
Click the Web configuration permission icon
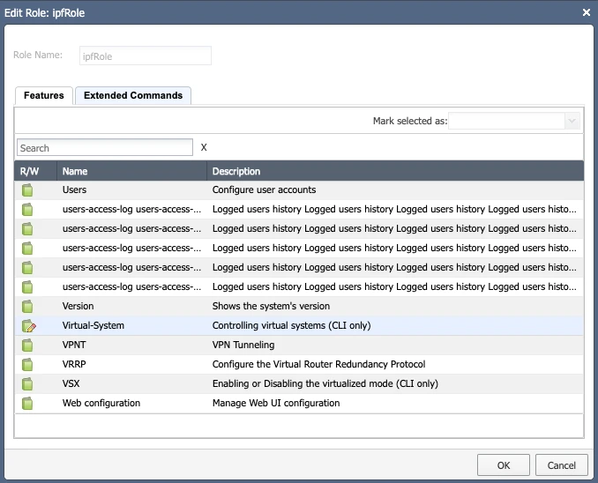click(x=28, y=404)
